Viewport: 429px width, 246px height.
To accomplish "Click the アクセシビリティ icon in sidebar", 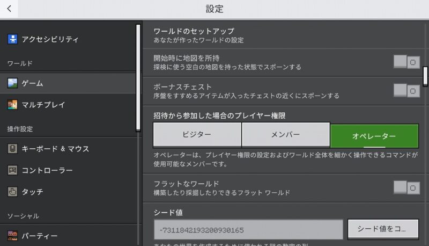I will coord(12,39).
